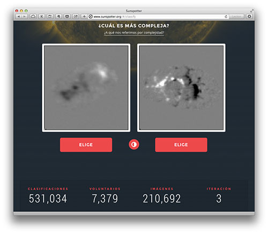Select the right detailed sunspot magnetogram image

[x=181, y=87]
